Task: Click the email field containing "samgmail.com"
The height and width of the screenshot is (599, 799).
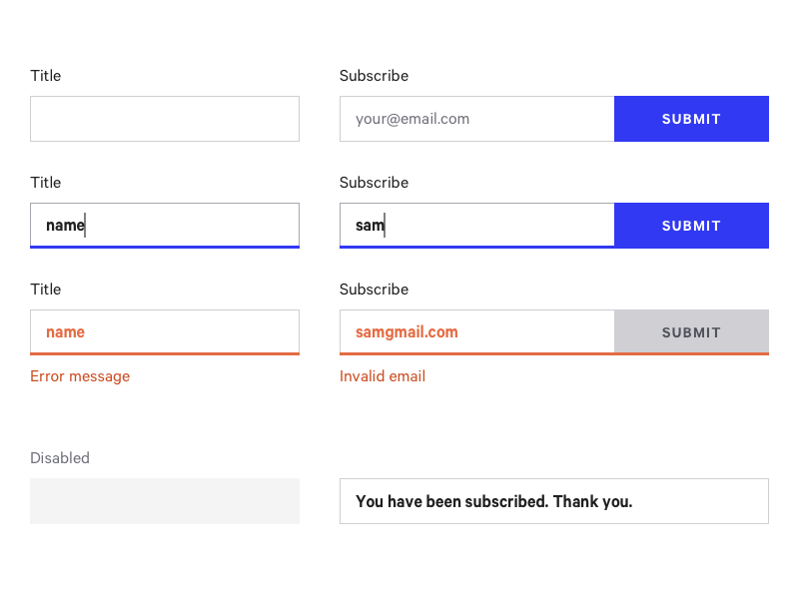Action: [476, 332]
